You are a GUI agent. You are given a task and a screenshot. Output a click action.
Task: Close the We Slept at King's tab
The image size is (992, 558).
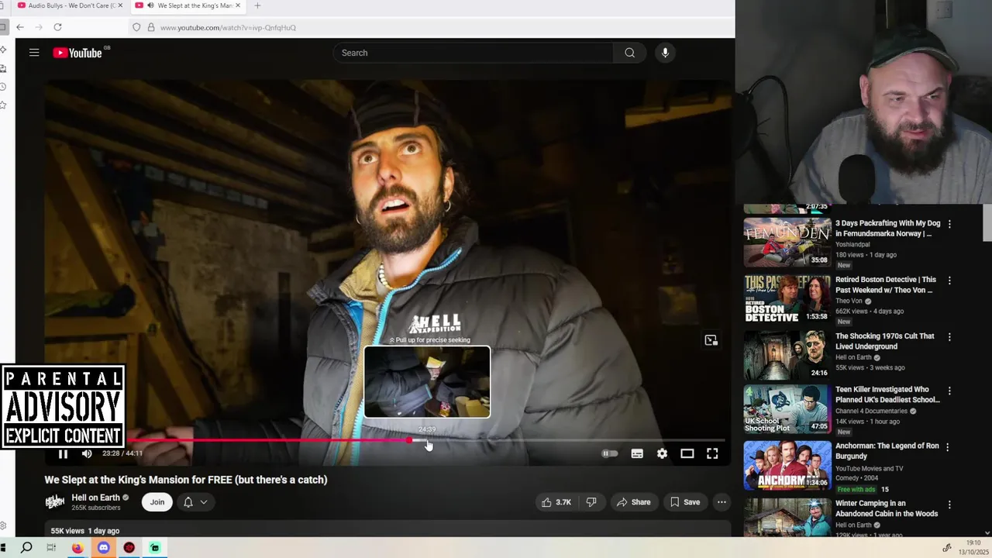coord(238,5)
